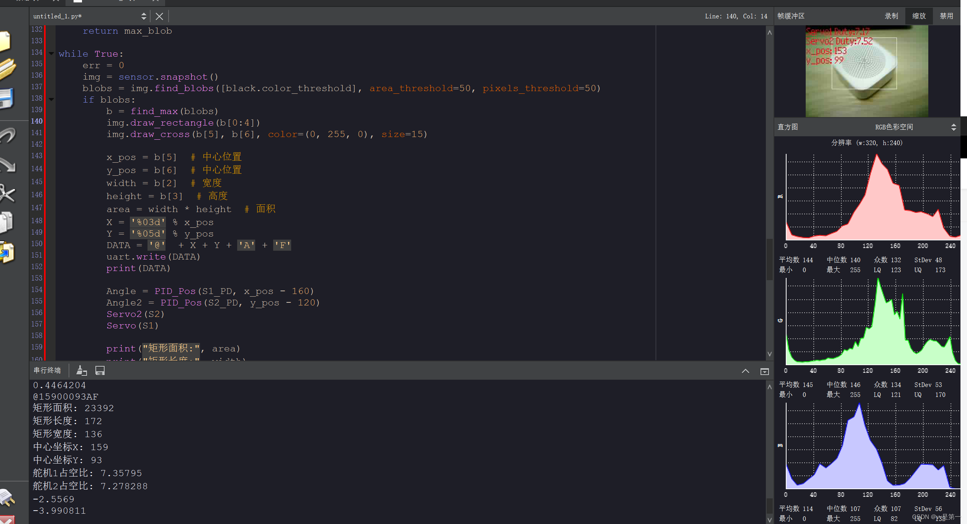Click the Redo arrow icon
The width and height of the screenshot is (967, 524).
pos(7,165)
